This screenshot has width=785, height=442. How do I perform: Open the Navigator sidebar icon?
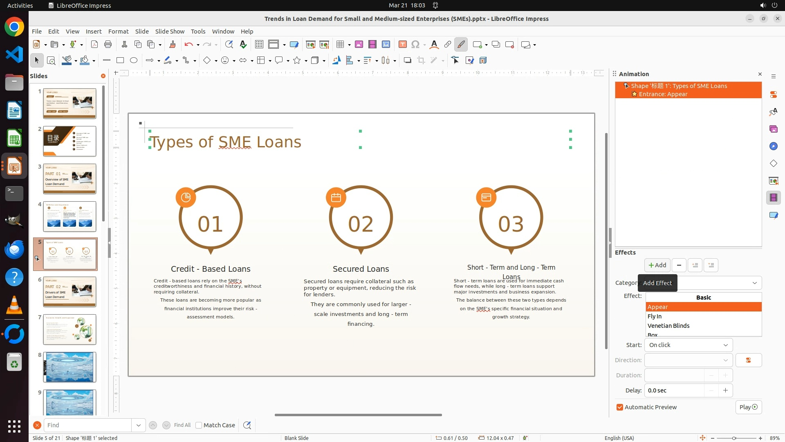point(773,147)
